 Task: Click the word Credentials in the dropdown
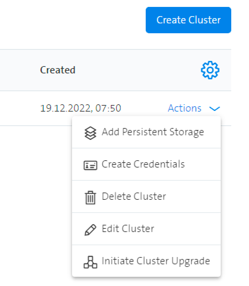pyautogui.click(x=159, y=164)
